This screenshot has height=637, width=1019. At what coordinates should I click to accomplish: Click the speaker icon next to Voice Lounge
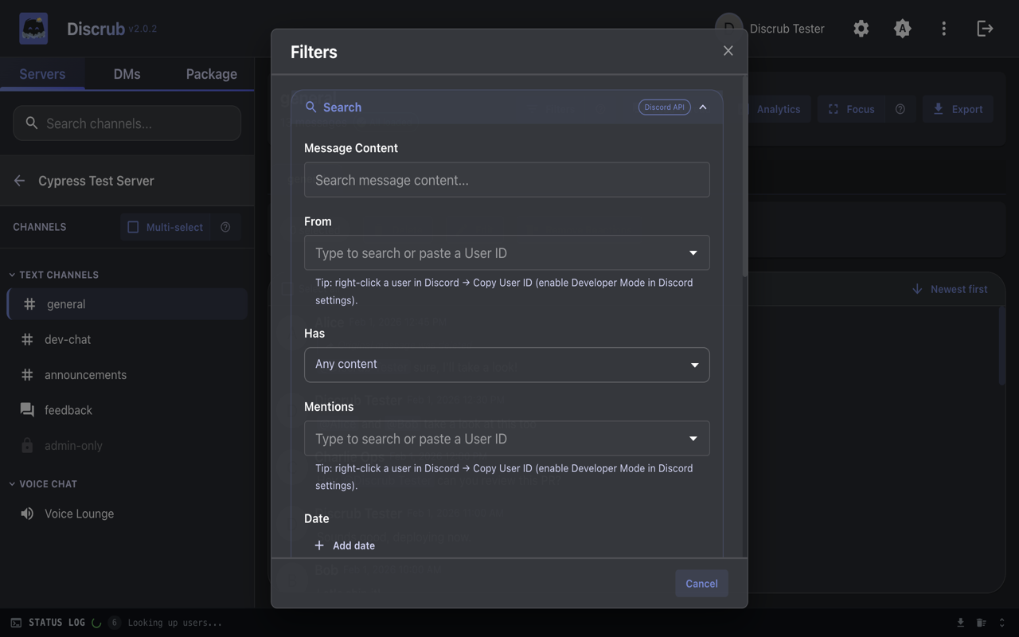(x=27, y=514)
